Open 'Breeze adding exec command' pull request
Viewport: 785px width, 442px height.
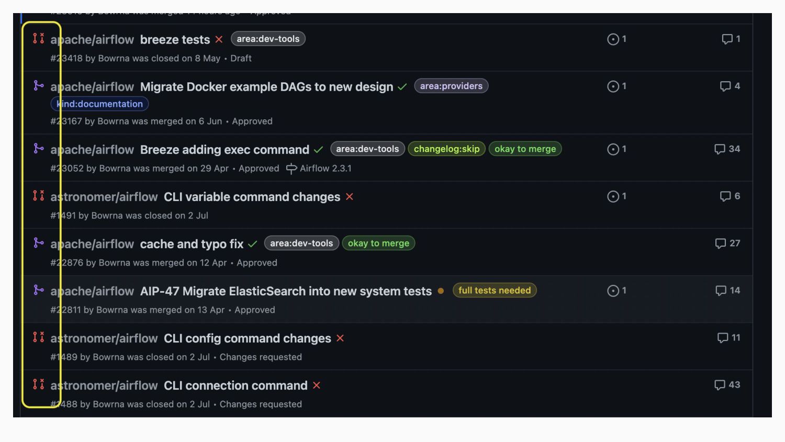click(225, 150)
